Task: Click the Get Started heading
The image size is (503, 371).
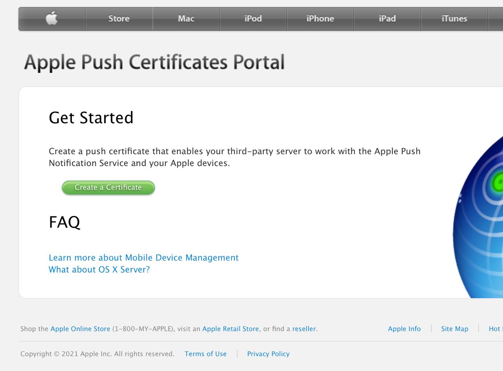Action: (91, 118)
